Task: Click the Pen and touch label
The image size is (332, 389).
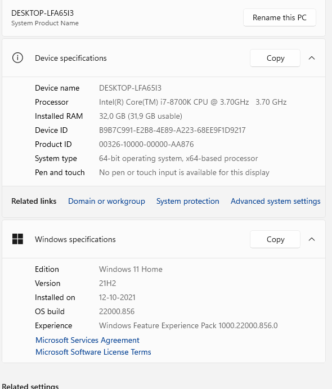Action: (x=60, y=172)
